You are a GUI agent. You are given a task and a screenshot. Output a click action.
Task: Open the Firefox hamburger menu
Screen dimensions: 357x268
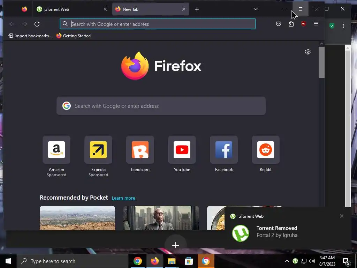316,24
